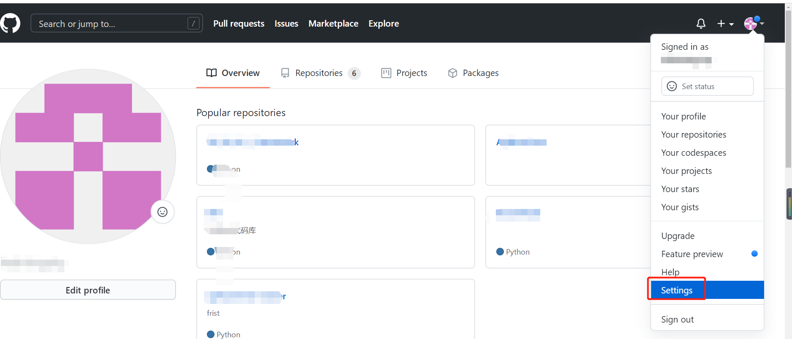Switch to the Packages tab
The height and width of the screenshot is (339, 792).
tap(473, 73)
